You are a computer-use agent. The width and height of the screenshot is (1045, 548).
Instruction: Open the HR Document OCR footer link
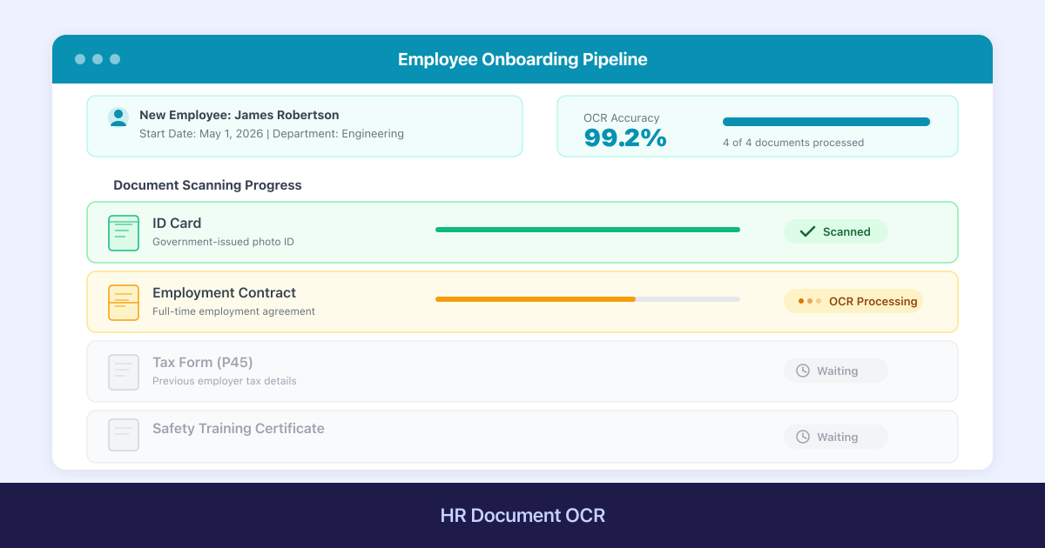522,515
